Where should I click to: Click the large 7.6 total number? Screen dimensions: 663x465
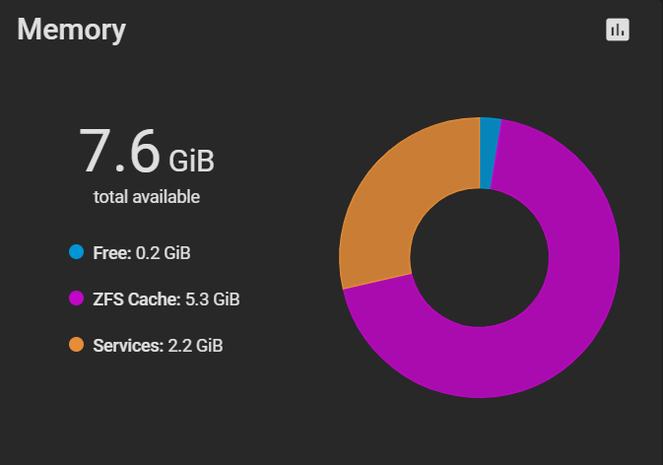[x=119, y=151]
